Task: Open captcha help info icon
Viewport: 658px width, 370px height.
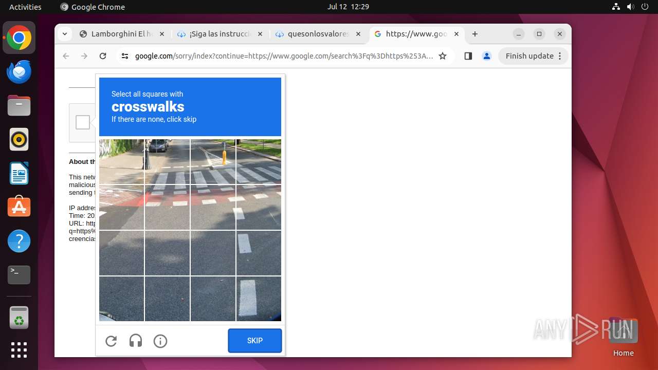Action: (x=160, y=341)
